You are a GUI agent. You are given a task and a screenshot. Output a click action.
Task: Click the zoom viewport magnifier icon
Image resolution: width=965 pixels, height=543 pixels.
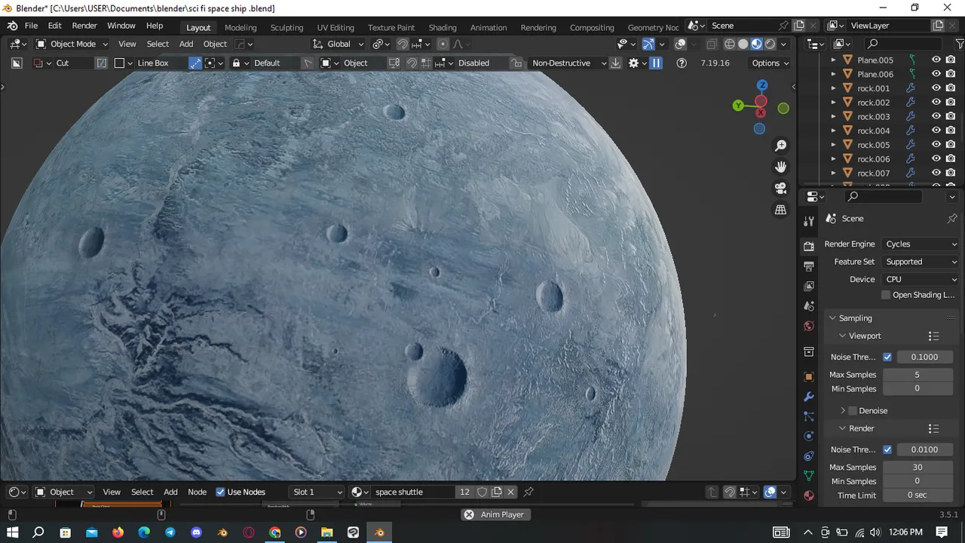(780, 145)
